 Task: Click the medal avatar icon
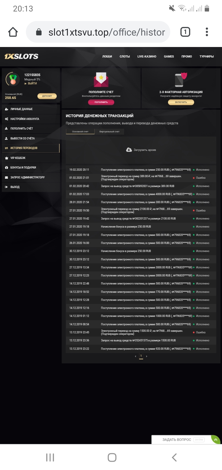coord(13,79)
